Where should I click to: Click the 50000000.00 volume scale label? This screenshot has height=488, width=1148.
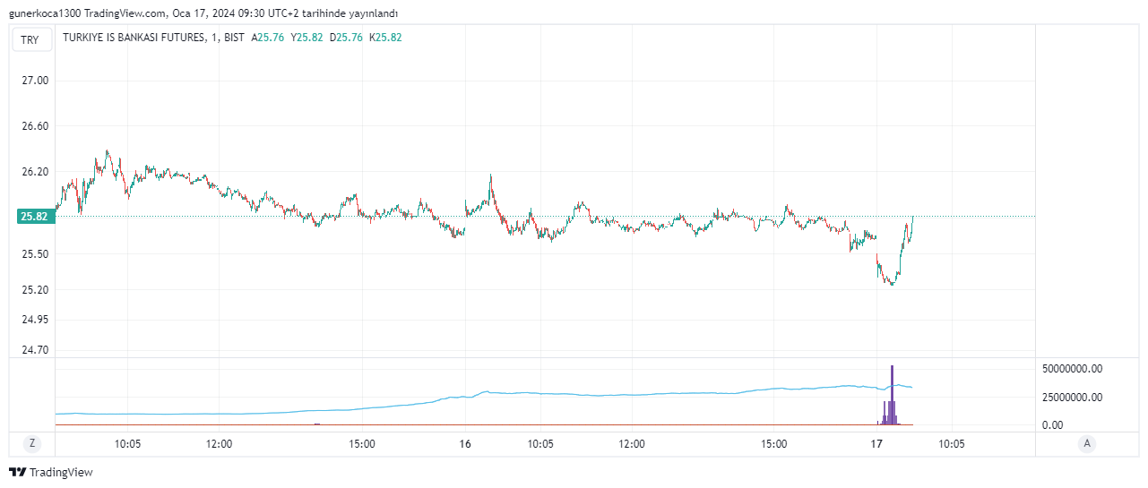coord(1072,369)
